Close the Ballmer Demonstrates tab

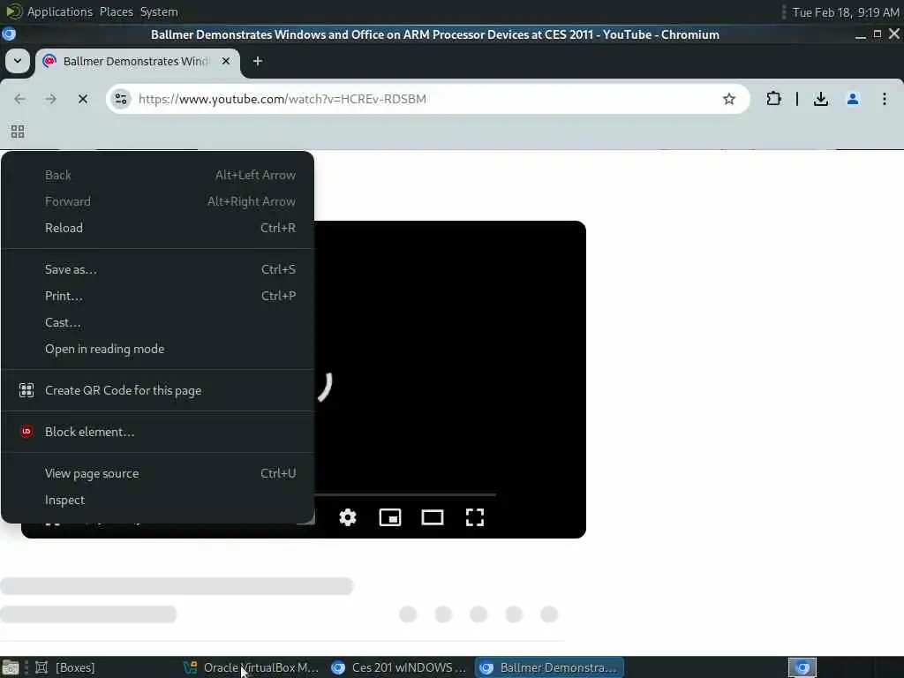pyautogui.click(x=226, y=61)
